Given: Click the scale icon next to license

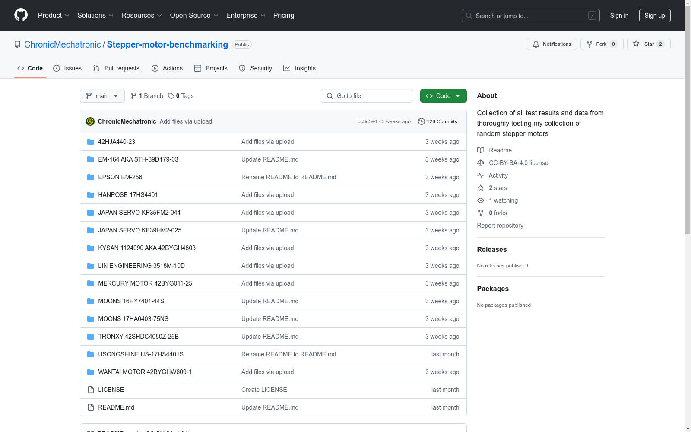Looking at the screenshot, I should click(481, 163).
